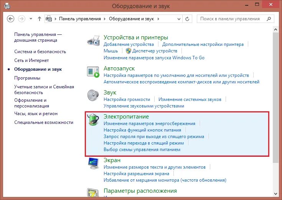
Task: Click the vertical scrollbar thumb
Action: tap(276, 98)
